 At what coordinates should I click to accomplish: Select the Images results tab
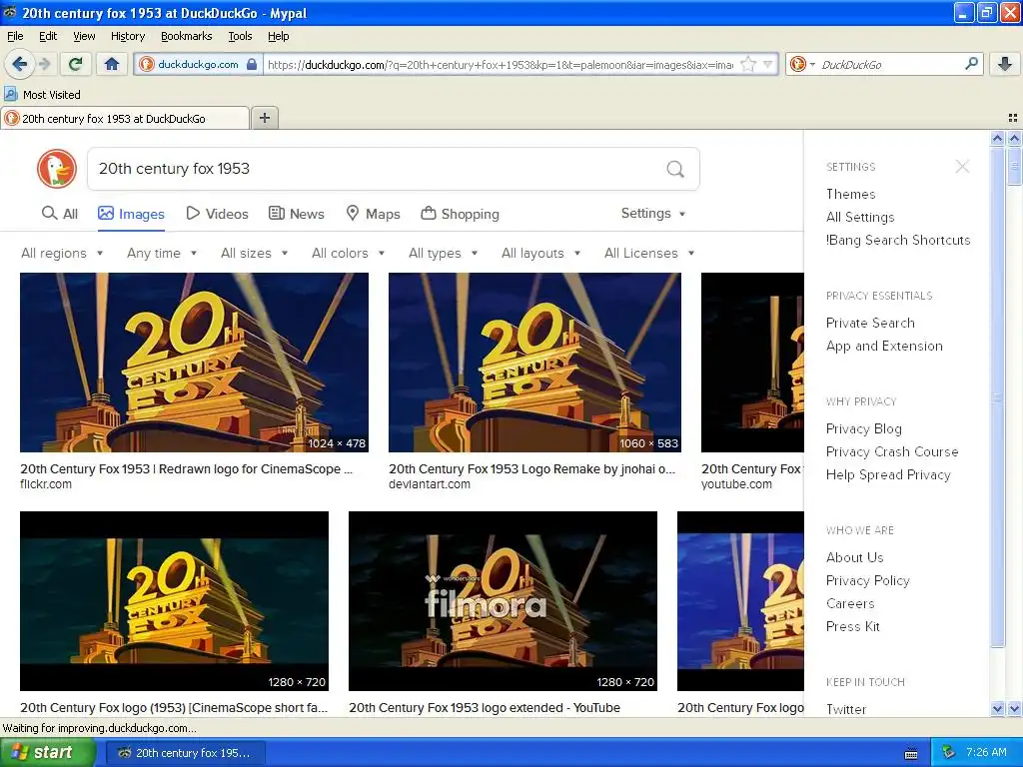(x=131, y=214)
